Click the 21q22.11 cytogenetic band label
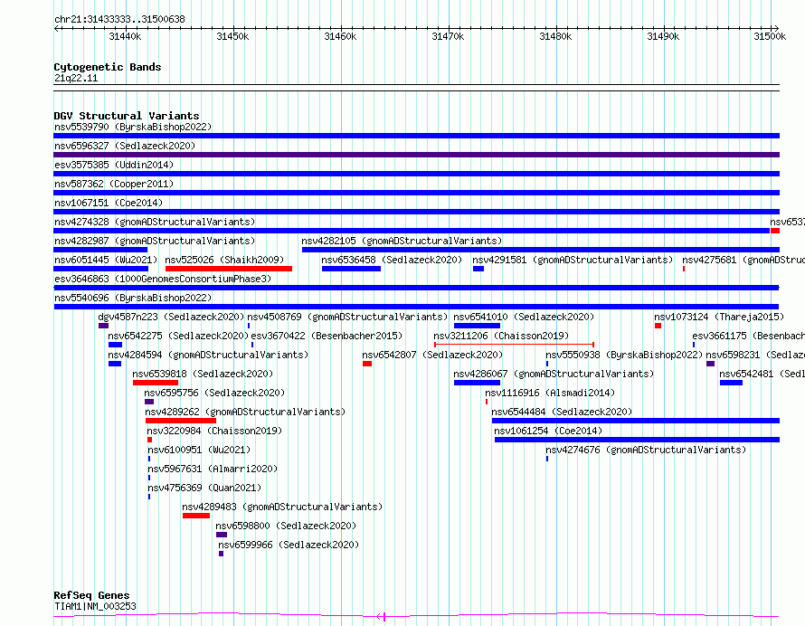The height and width of the screenshot is (626, 805). coord(76,78)
